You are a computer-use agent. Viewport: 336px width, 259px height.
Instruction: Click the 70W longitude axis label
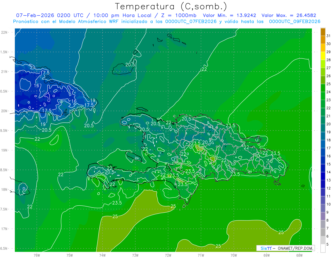[234, 255]
